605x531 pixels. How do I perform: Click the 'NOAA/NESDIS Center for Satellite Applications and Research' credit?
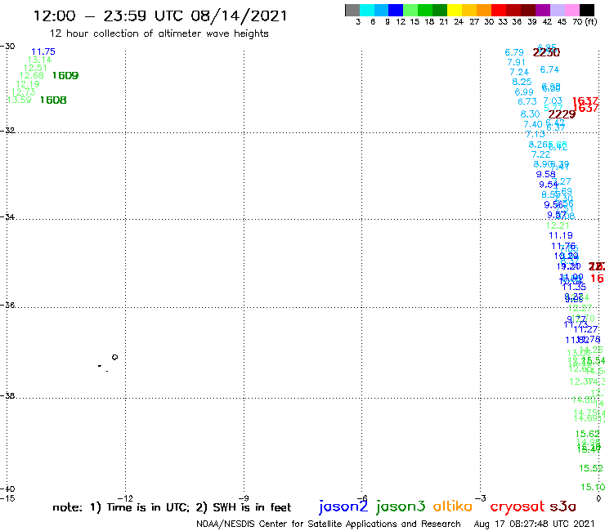[x=329, y=524]
